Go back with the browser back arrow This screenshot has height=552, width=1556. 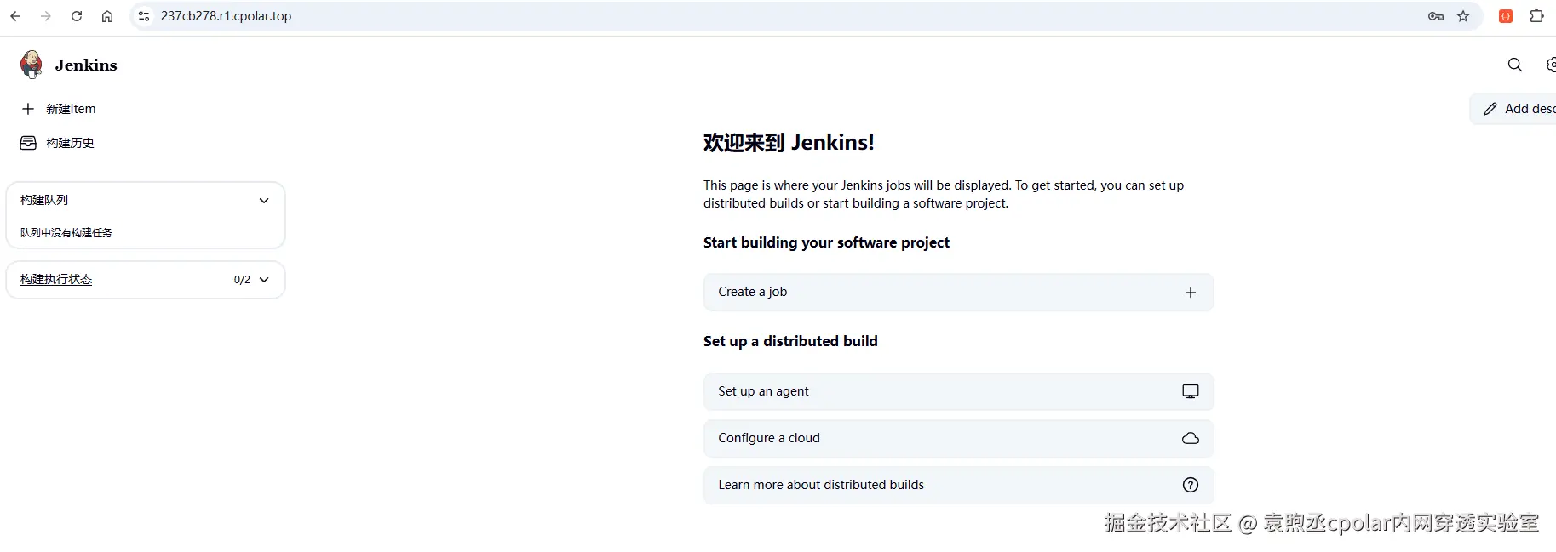click(15, 16)
